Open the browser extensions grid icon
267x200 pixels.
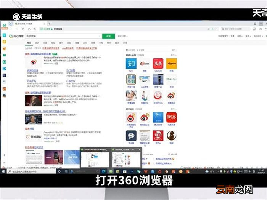pyautogui.click(x=254, y=29)
